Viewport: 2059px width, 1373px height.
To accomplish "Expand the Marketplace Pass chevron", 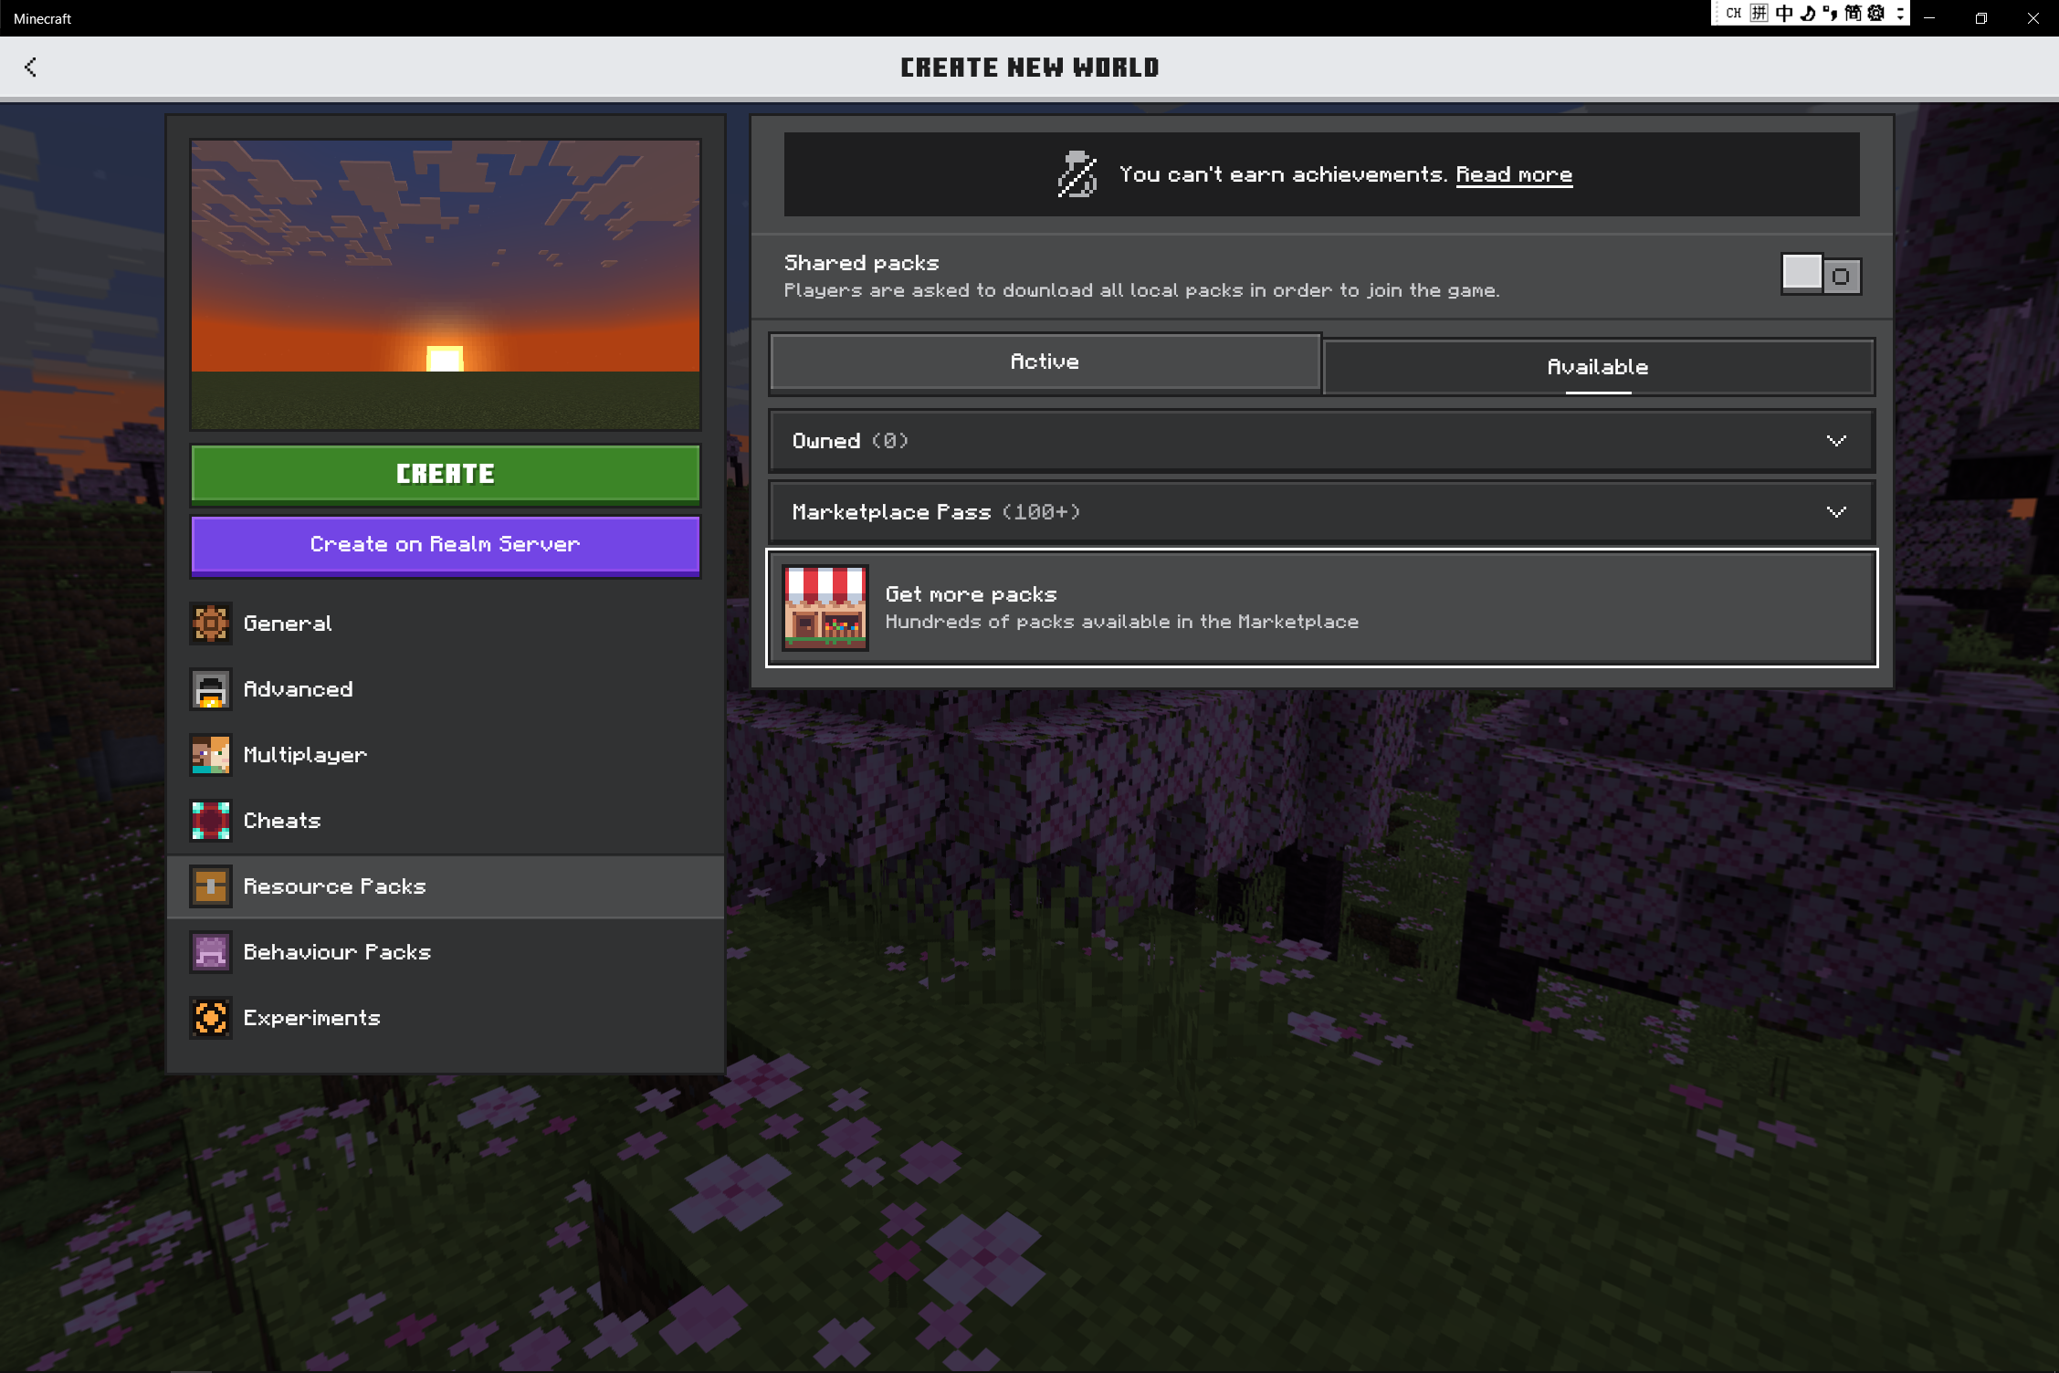I will pyautogui.click(x=1835, y=512).
